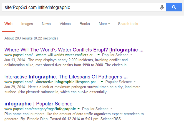This screenshot has height=126, width=184.
Task: Click the www.popsci.com/.../interactive-infographic-lifespans URL
Action: coord(52,82)
